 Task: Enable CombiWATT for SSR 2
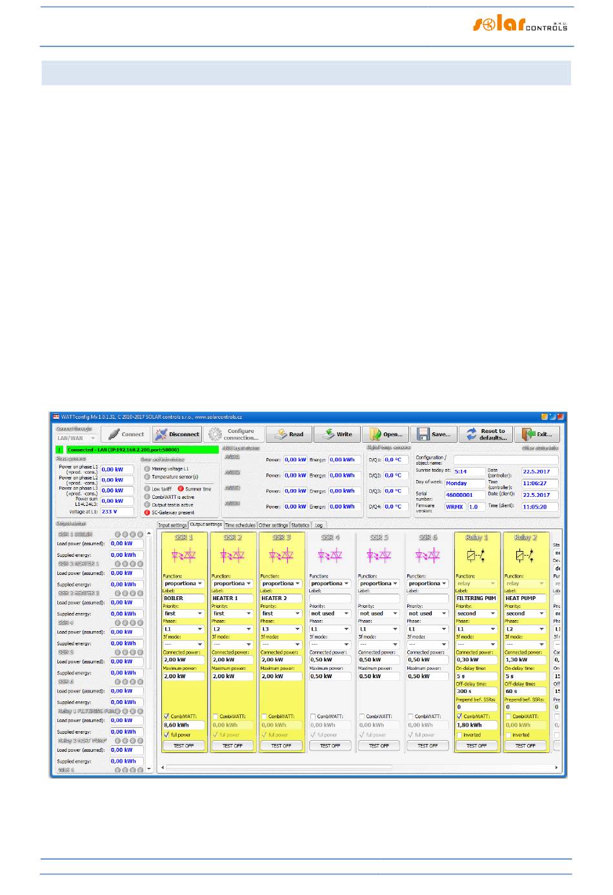(x=216, y=716)
